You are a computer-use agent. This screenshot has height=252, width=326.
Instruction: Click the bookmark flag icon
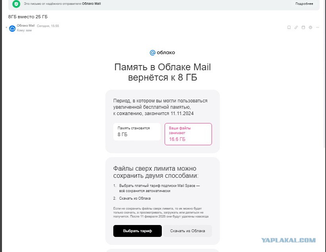click(289, 27)
